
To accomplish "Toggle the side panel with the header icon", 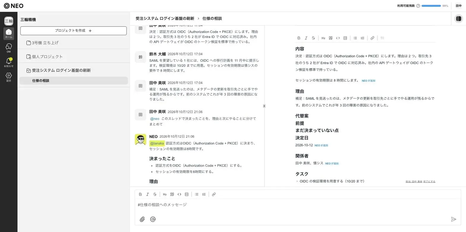I will [x=459, y=19].
